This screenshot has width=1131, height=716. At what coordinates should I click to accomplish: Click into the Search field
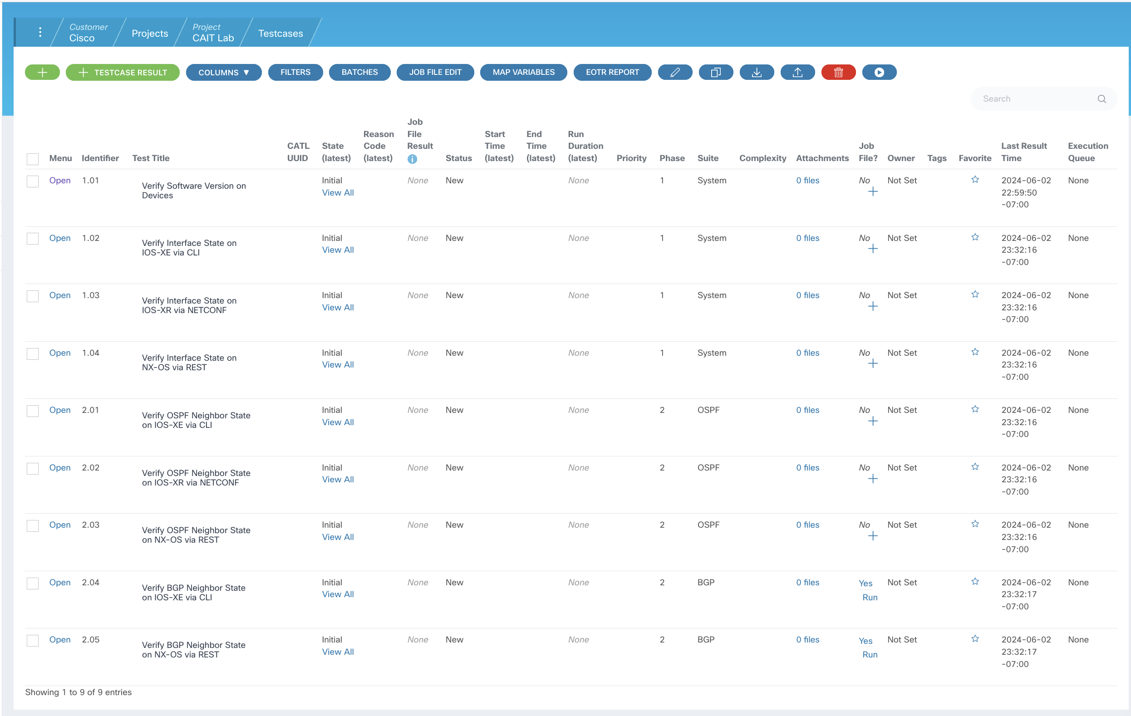[1038, 98]
